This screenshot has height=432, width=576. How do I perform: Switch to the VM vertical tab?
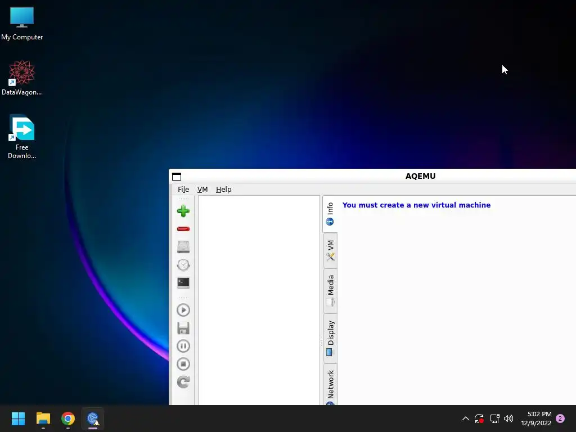tap(330, 250)
